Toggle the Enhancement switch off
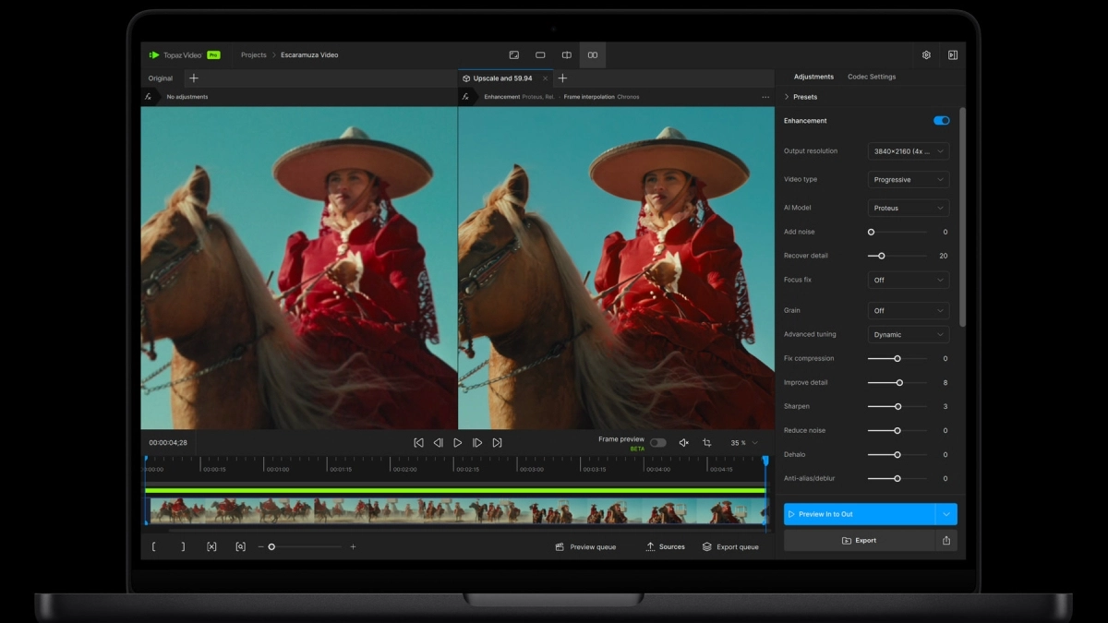This screenshot has height=623, width=1108. click(x=941, y=120)
